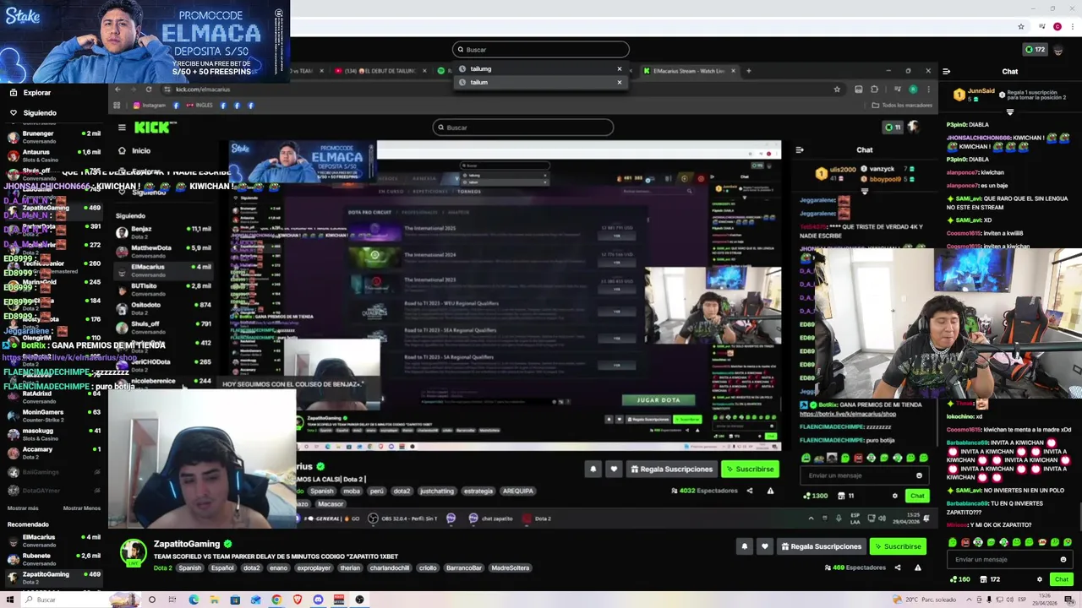Screen dimensions: 1082x608
Task: Toggle follow heart for ZapatitoGaming
Action: [x=765, y=546]
